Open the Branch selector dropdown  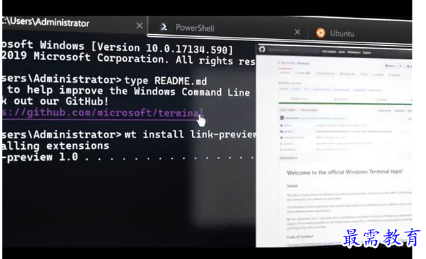pos(288,109)
